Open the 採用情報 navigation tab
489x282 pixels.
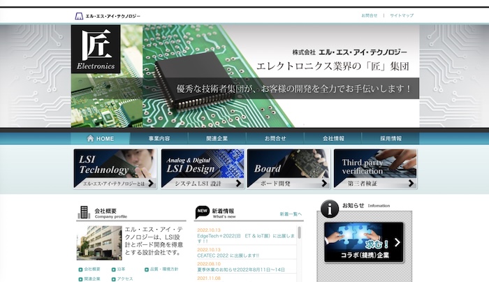click(x=391, y=138)
